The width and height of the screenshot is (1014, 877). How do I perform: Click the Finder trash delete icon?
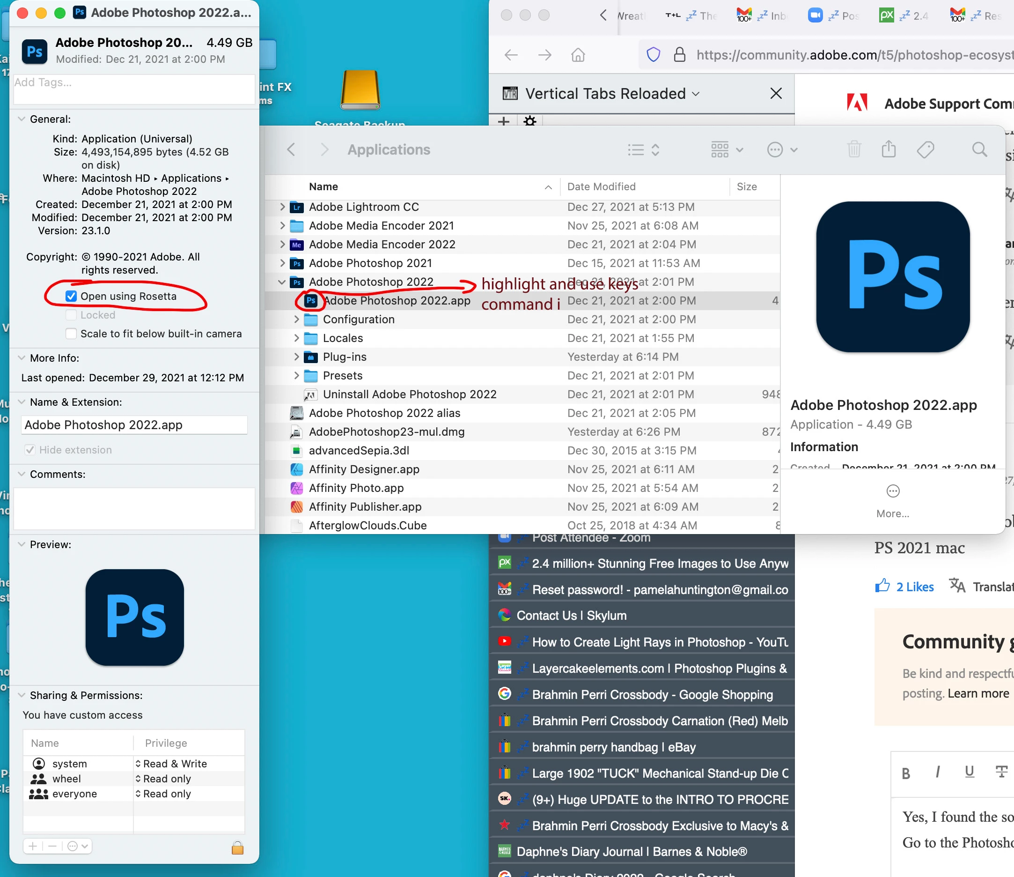(x=853, y=149)
